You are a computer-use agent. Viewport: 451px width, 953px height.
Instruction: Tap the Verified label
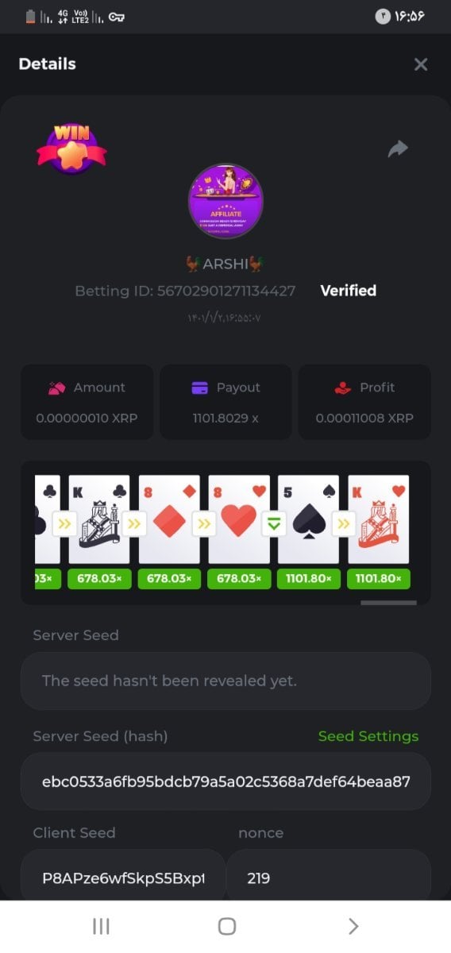point(348,291)
